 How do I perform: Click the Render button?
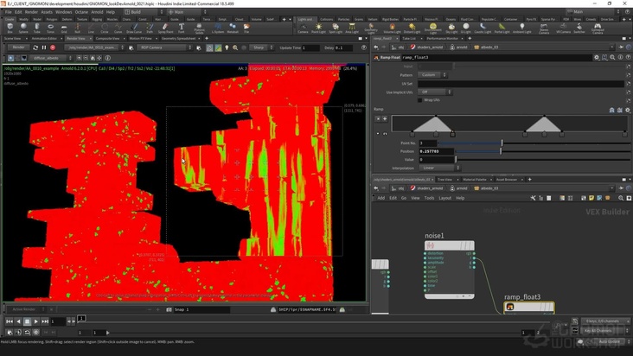coord(19,48)
